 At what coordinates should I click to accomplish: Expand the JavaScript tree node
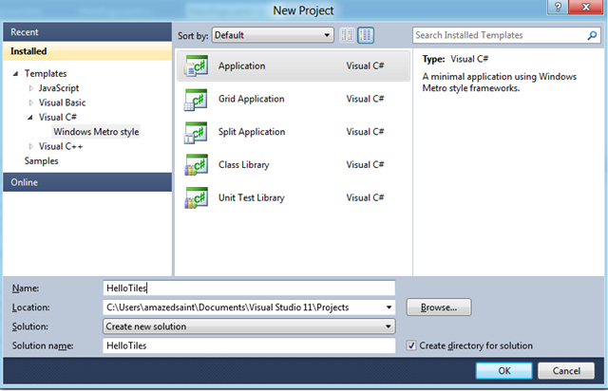(x=30, y=88)
